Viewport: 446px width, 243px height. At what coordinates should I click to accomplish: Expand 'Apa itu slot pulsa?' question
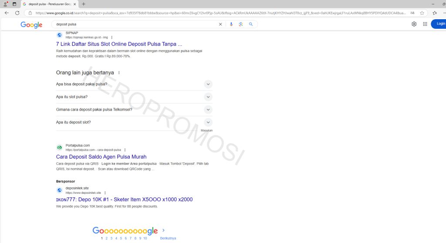tap(134, 97)
